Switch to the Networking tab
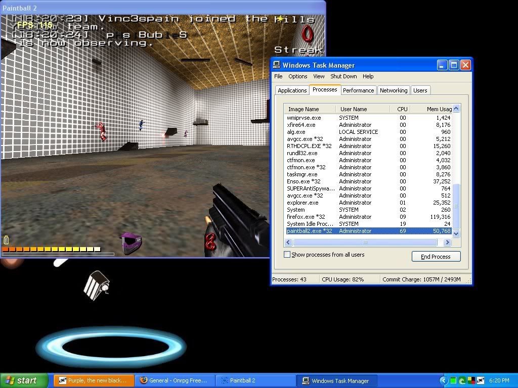518x388 pixels. point(393,90)
